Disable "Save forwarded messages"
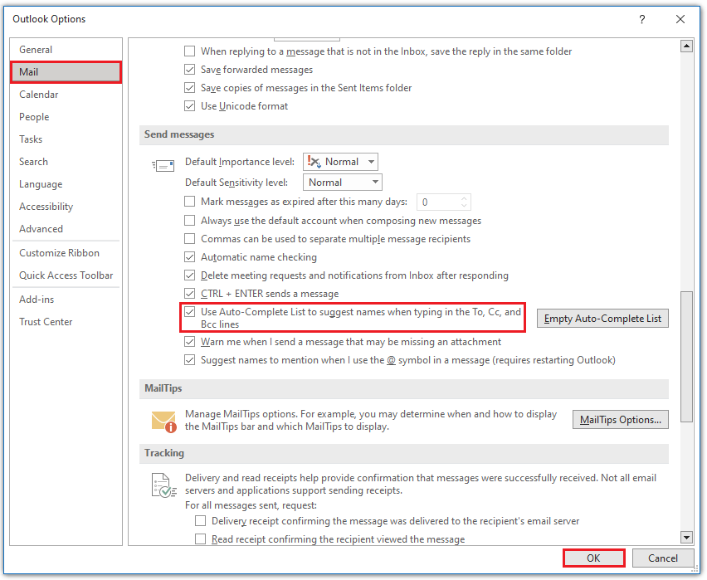Image resolution: width=707 pixels, height=580 pixels. (189, 70)
